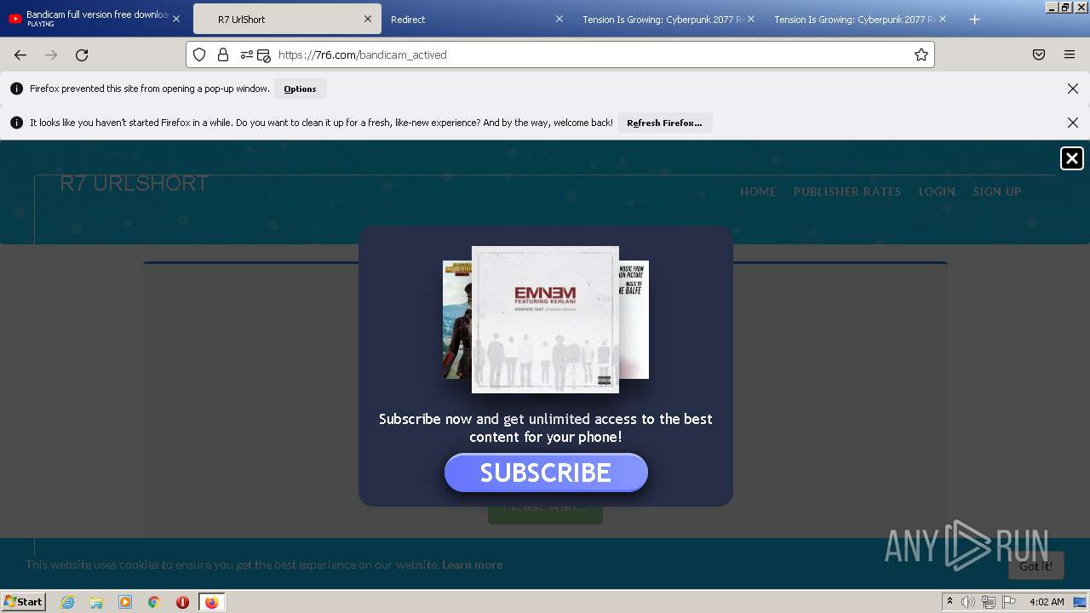Click the right music album thumbnail

coord(634,319)
